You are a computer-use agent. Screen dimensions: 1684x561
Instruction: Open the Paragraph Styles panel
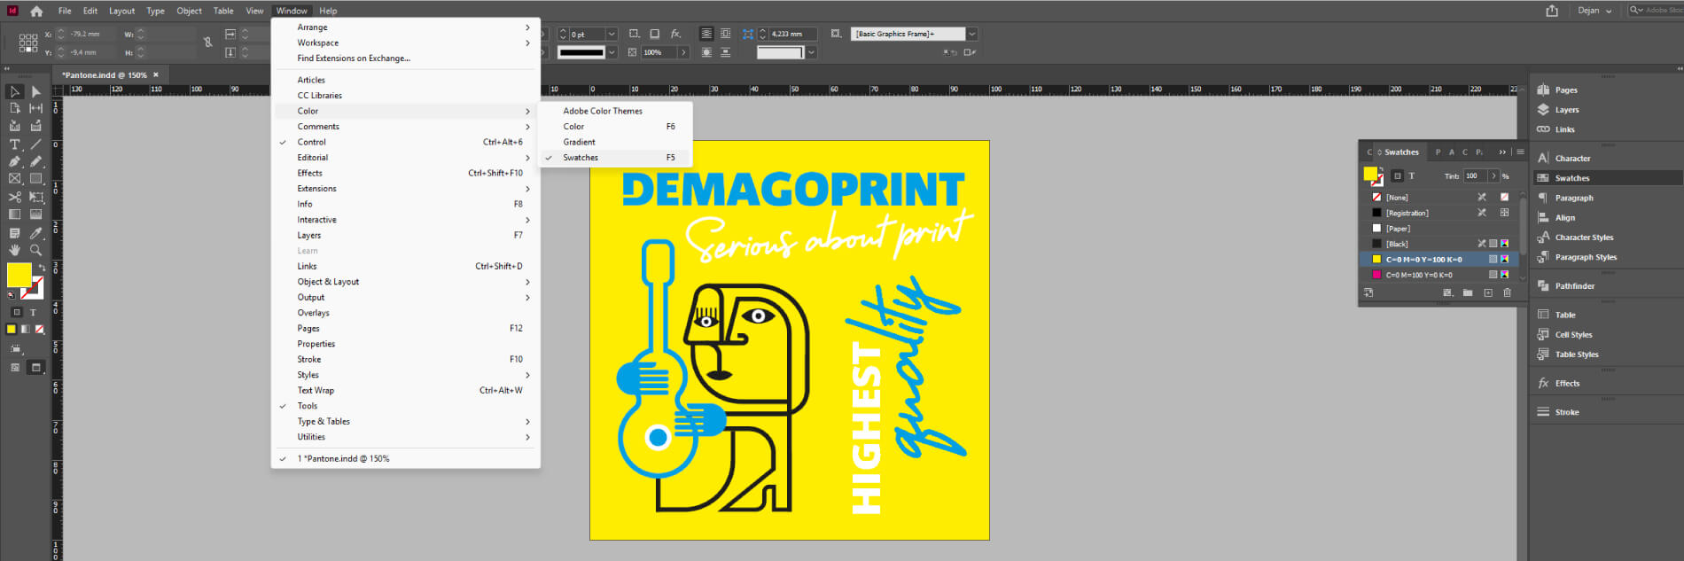tap(1586, 257)
